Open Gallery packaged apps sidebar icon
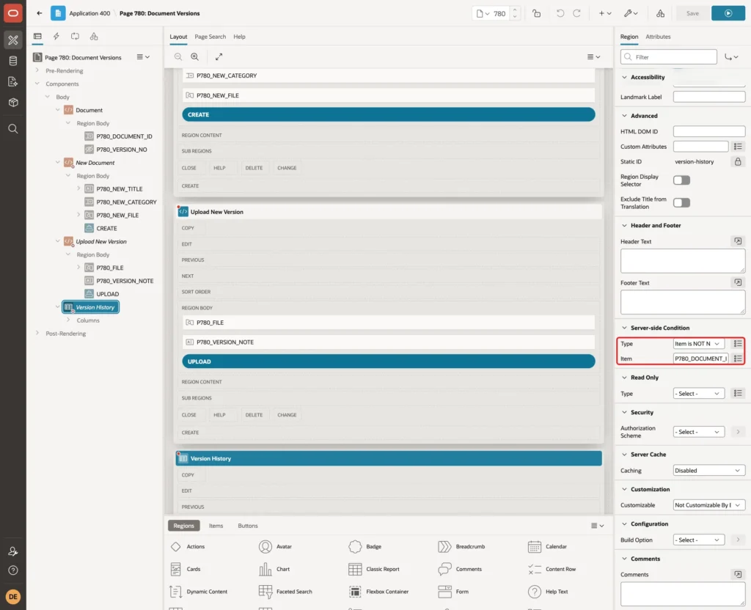751x610 pixels. [x=13, y=103]
